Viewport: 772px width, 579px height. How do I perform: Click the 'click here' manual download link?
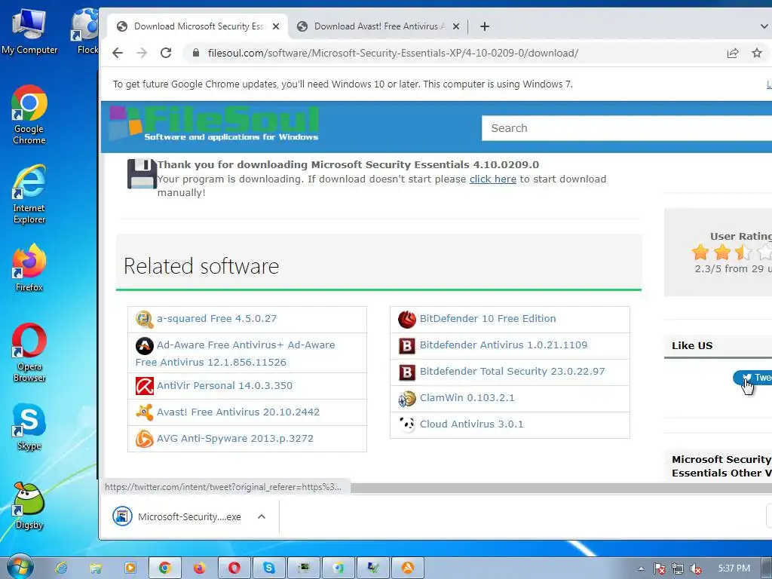(493, 179)
